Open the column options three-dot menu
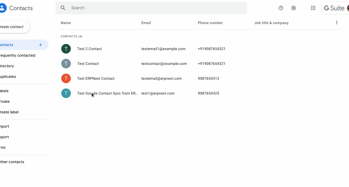This screenshot has height=187, width=349. (x=337, y=23)
